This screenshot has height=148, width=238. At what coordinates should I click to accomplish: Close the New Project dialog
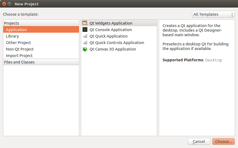[x=4, y=4]
